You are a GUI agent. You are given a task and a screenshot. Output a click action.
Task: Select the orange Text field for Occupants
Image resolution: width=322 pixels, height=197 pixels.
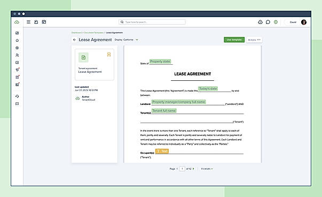point(162,151)
